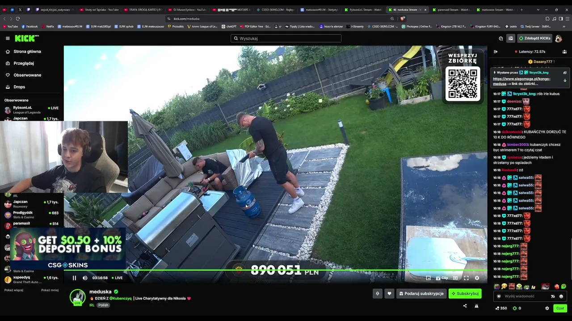Create a Clip from the stream
Screen dimensions: 572x321
pos(442,278)
